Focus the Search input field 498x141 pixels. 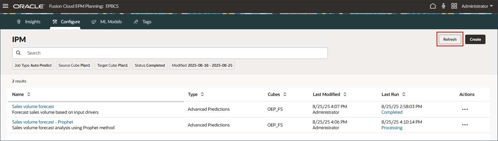pos(170,53)
